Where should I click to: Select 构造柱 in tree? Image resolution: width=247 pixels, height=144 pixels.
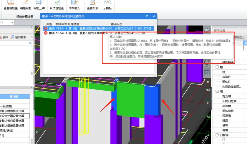(x=226, y=77)
